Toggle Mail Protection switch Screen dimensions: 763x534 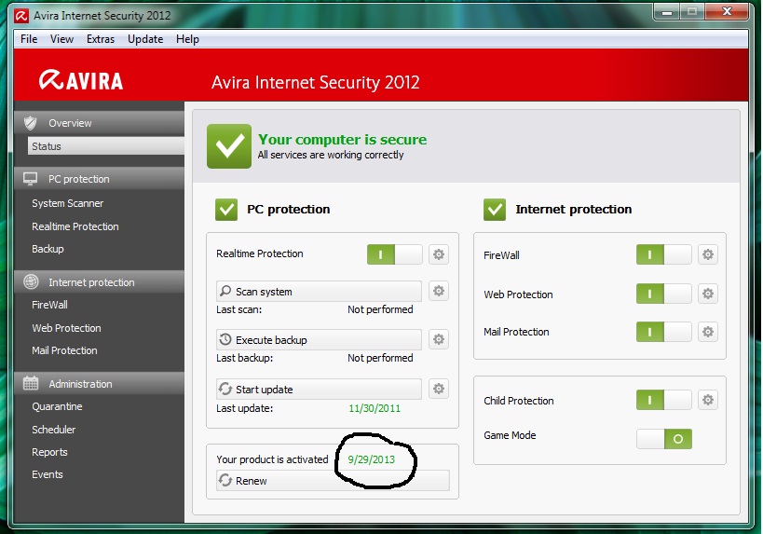pyautogui.click(x=663, y=332)
